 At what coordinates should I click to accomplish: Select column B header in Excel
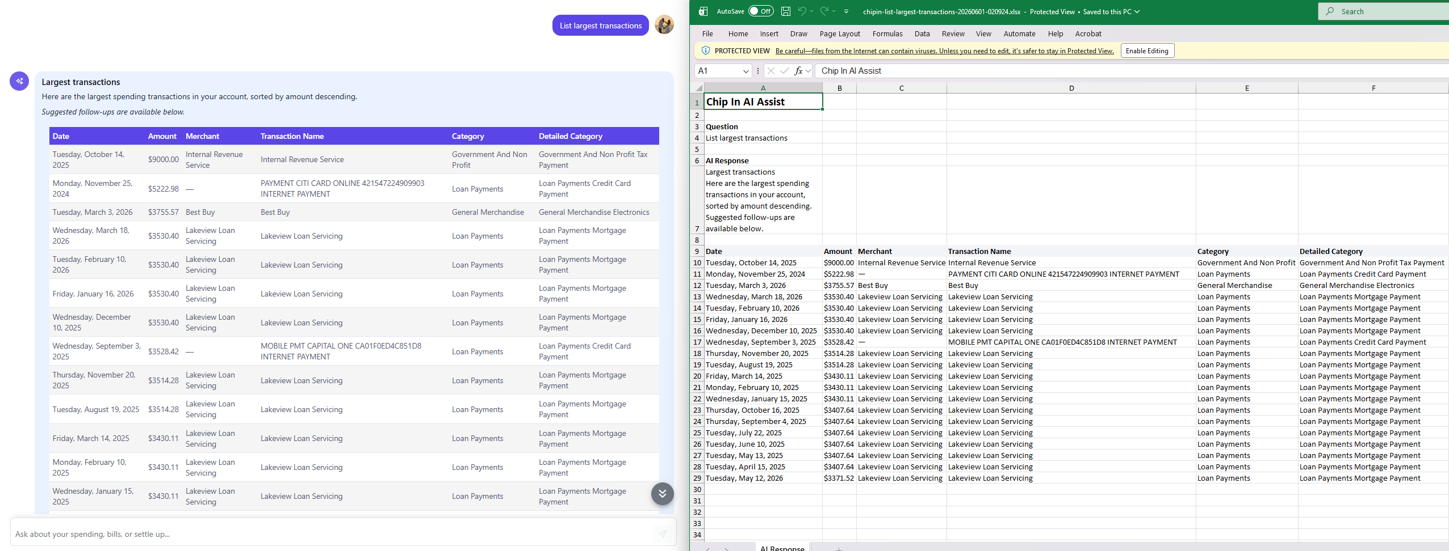point(839,88)
